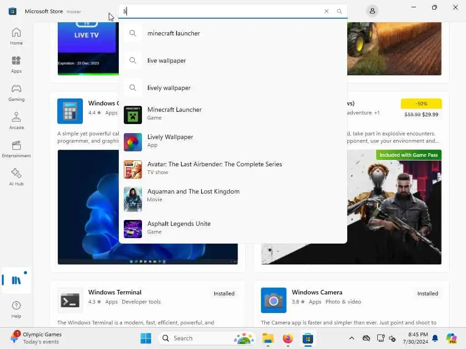Select the Aquaman and The Lost Kingdom poster
Screen dimensions: 466x349
tap(133, 199)
